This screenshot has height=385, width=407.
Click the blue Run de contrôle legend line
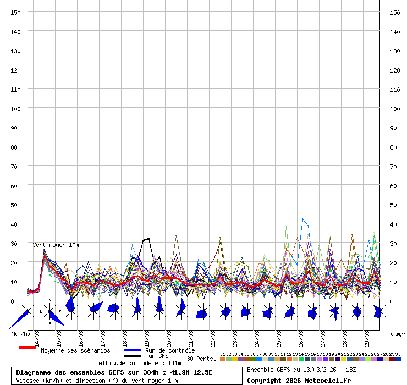click(132, 350)
